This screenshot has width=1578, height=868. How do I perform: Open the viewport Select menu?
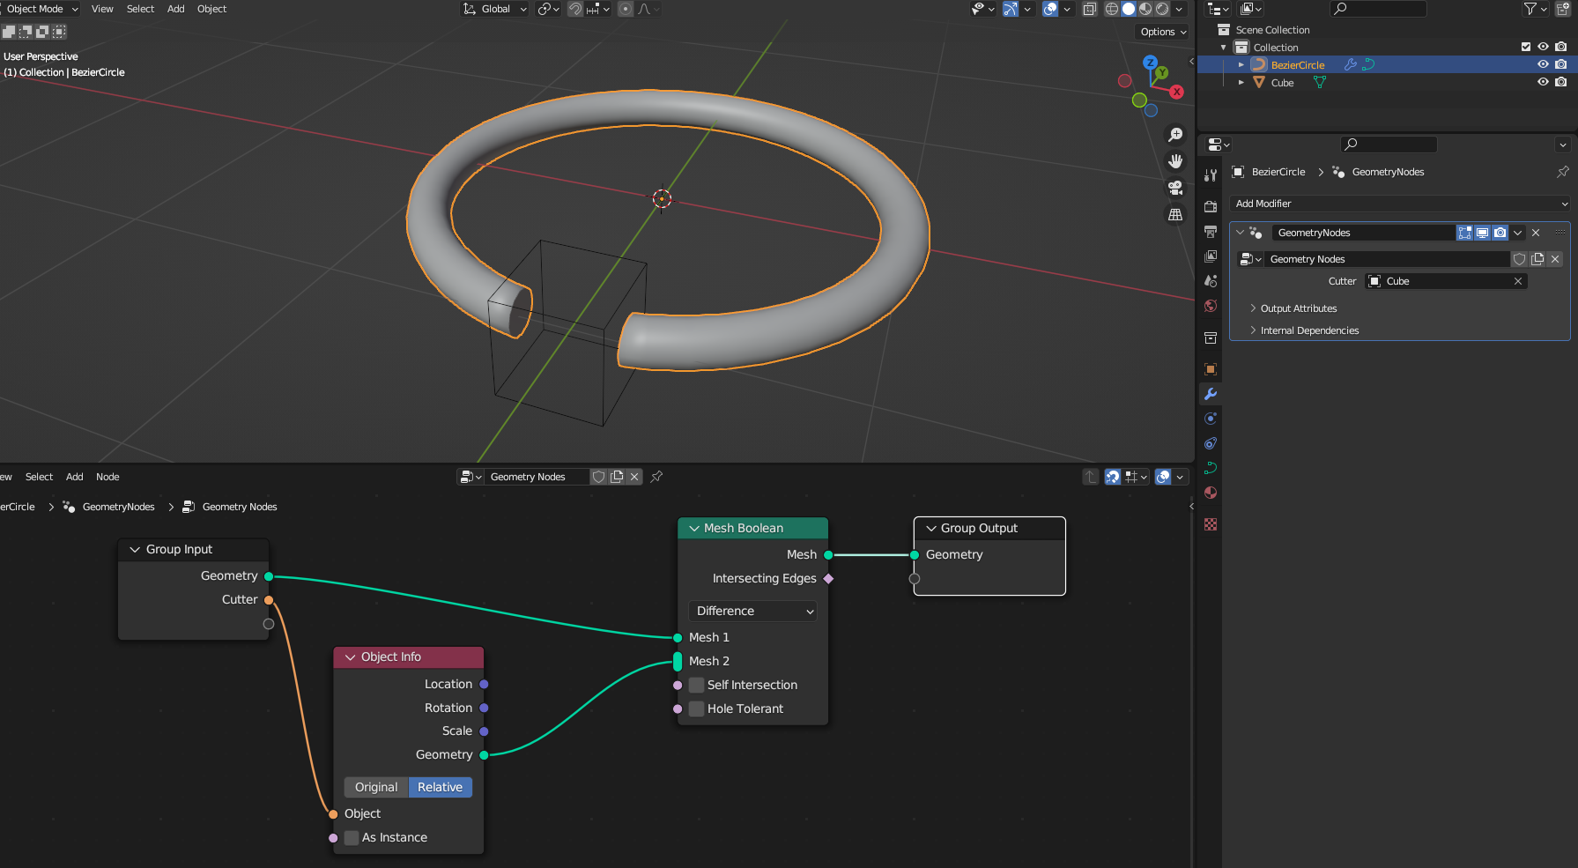[x=140, y=9]
